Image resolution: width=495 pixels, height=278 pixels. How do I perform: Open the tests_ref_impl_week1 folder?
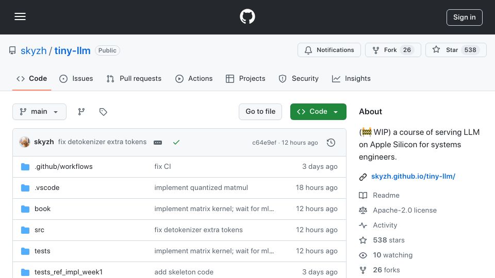69,272
